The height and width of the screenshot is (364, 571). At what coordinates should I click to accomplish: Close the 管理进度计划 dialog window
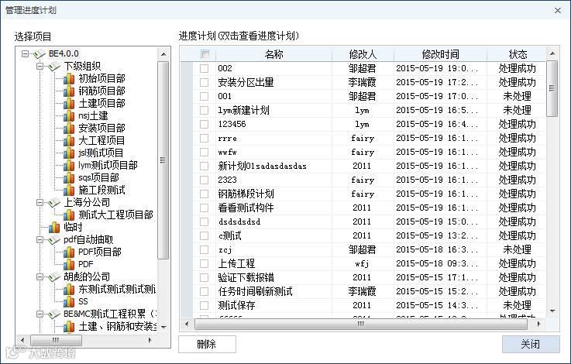tap(558, 11)
